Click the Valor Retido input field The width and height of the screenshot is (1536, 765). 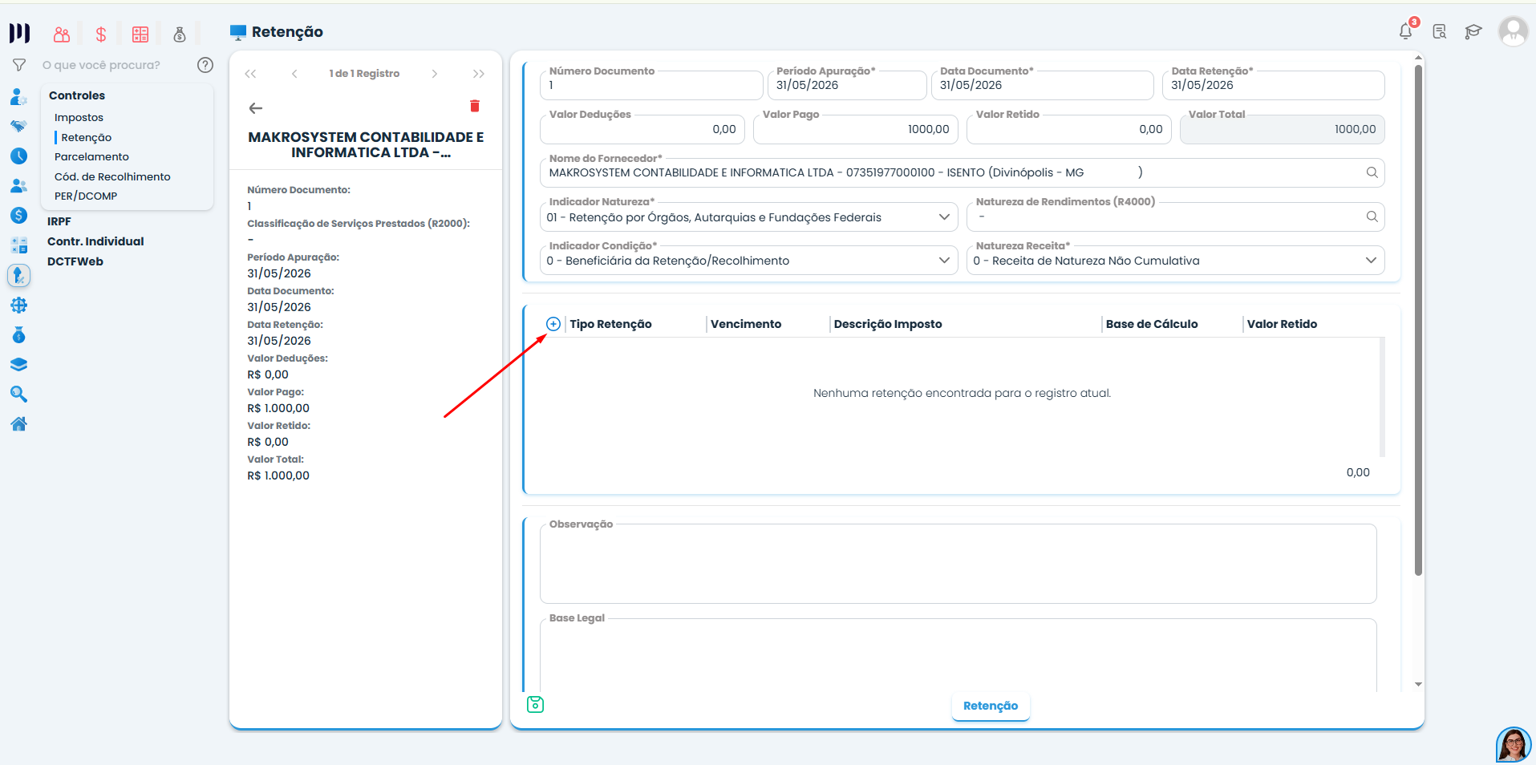[1069, 129]
